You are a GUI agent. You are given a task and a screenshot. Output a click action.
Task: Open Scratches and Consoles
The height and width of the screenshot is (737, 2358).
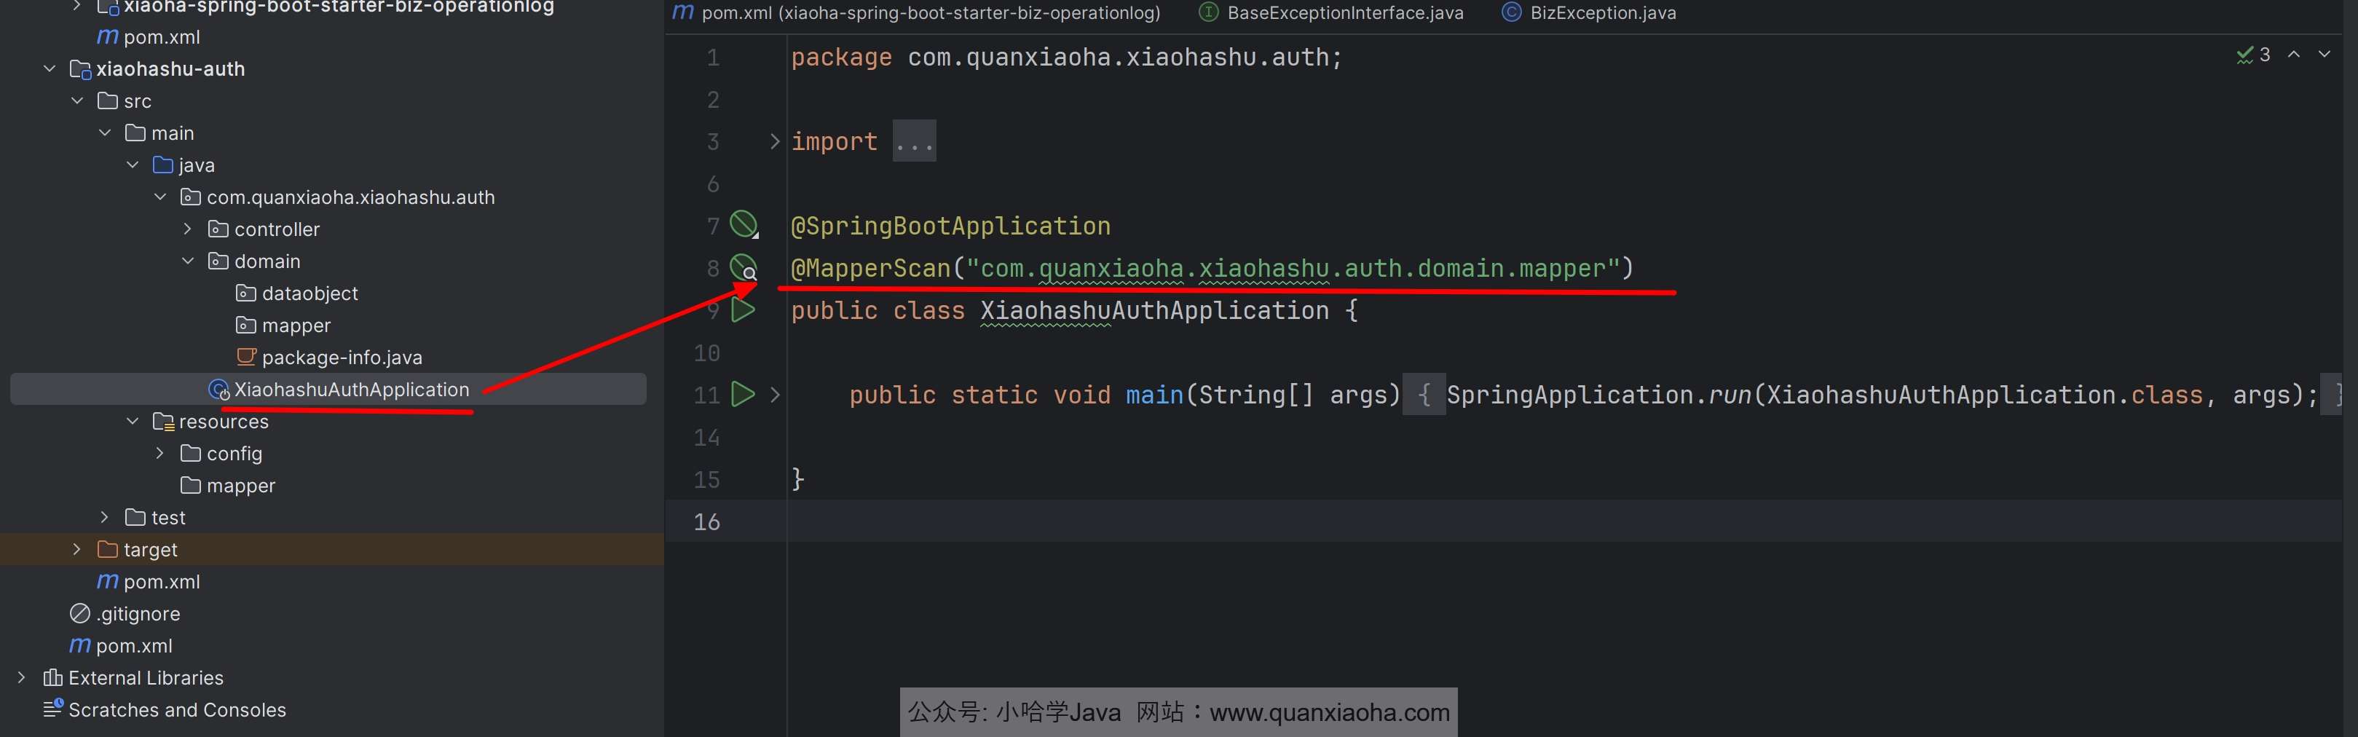[177, 709]
